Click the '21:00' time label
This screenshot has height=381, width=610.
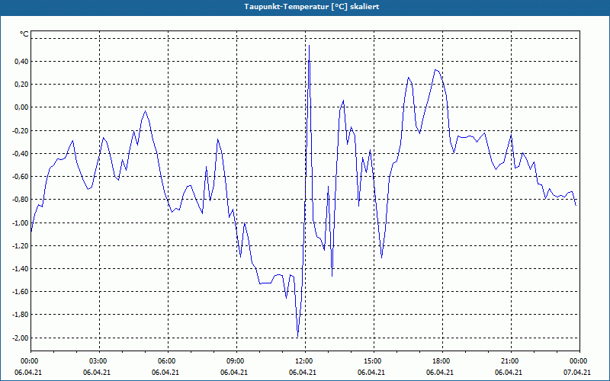(x=511, y=361)
